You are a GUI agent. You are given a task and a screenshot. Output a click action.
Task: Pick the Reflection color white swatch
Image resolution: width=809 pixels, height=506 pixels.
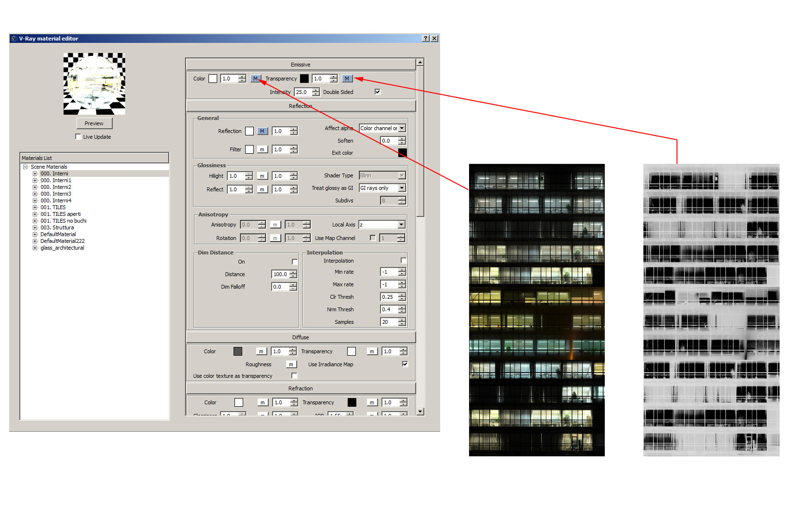pos(249,131)
